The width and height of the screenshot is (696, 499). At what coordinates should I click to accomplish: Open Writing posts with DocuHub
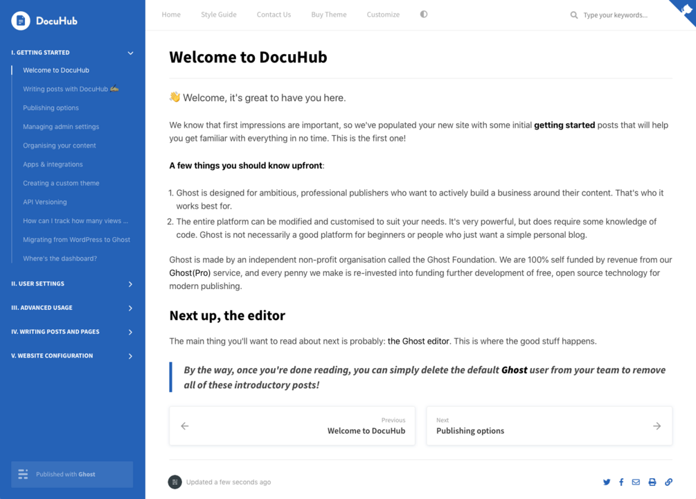pyautogui.click(x=71, y=89)
